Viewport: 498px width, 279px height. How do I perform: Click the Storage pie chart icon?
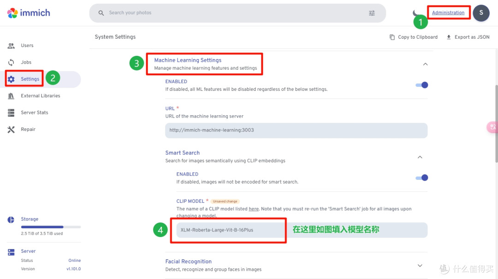pyautogui.click(x=11, y=220)
